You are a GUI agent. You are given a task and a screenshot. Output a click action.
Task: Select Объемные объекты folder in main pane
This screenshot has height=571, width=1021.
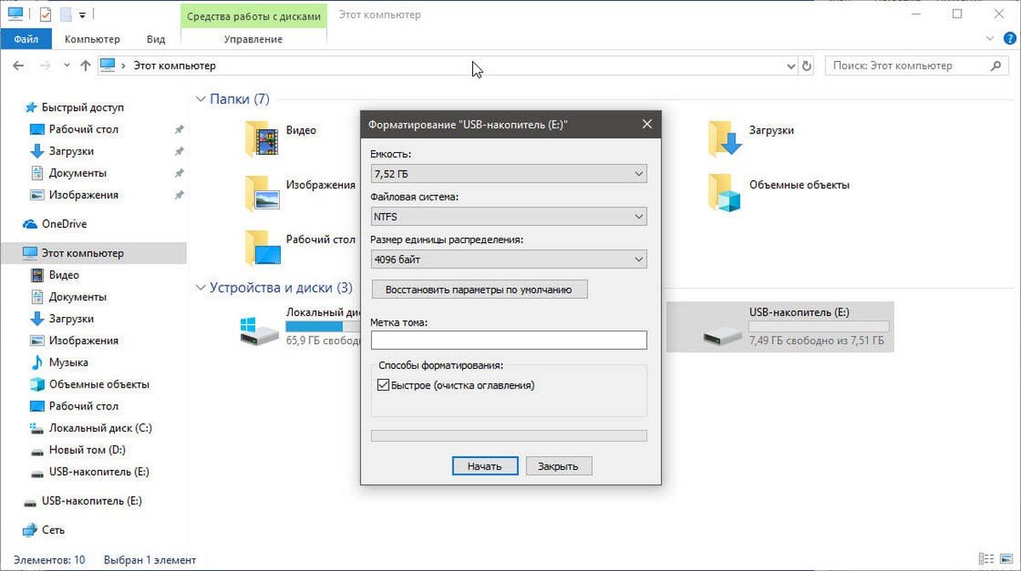pyautogui.click(x=779, y=192)
